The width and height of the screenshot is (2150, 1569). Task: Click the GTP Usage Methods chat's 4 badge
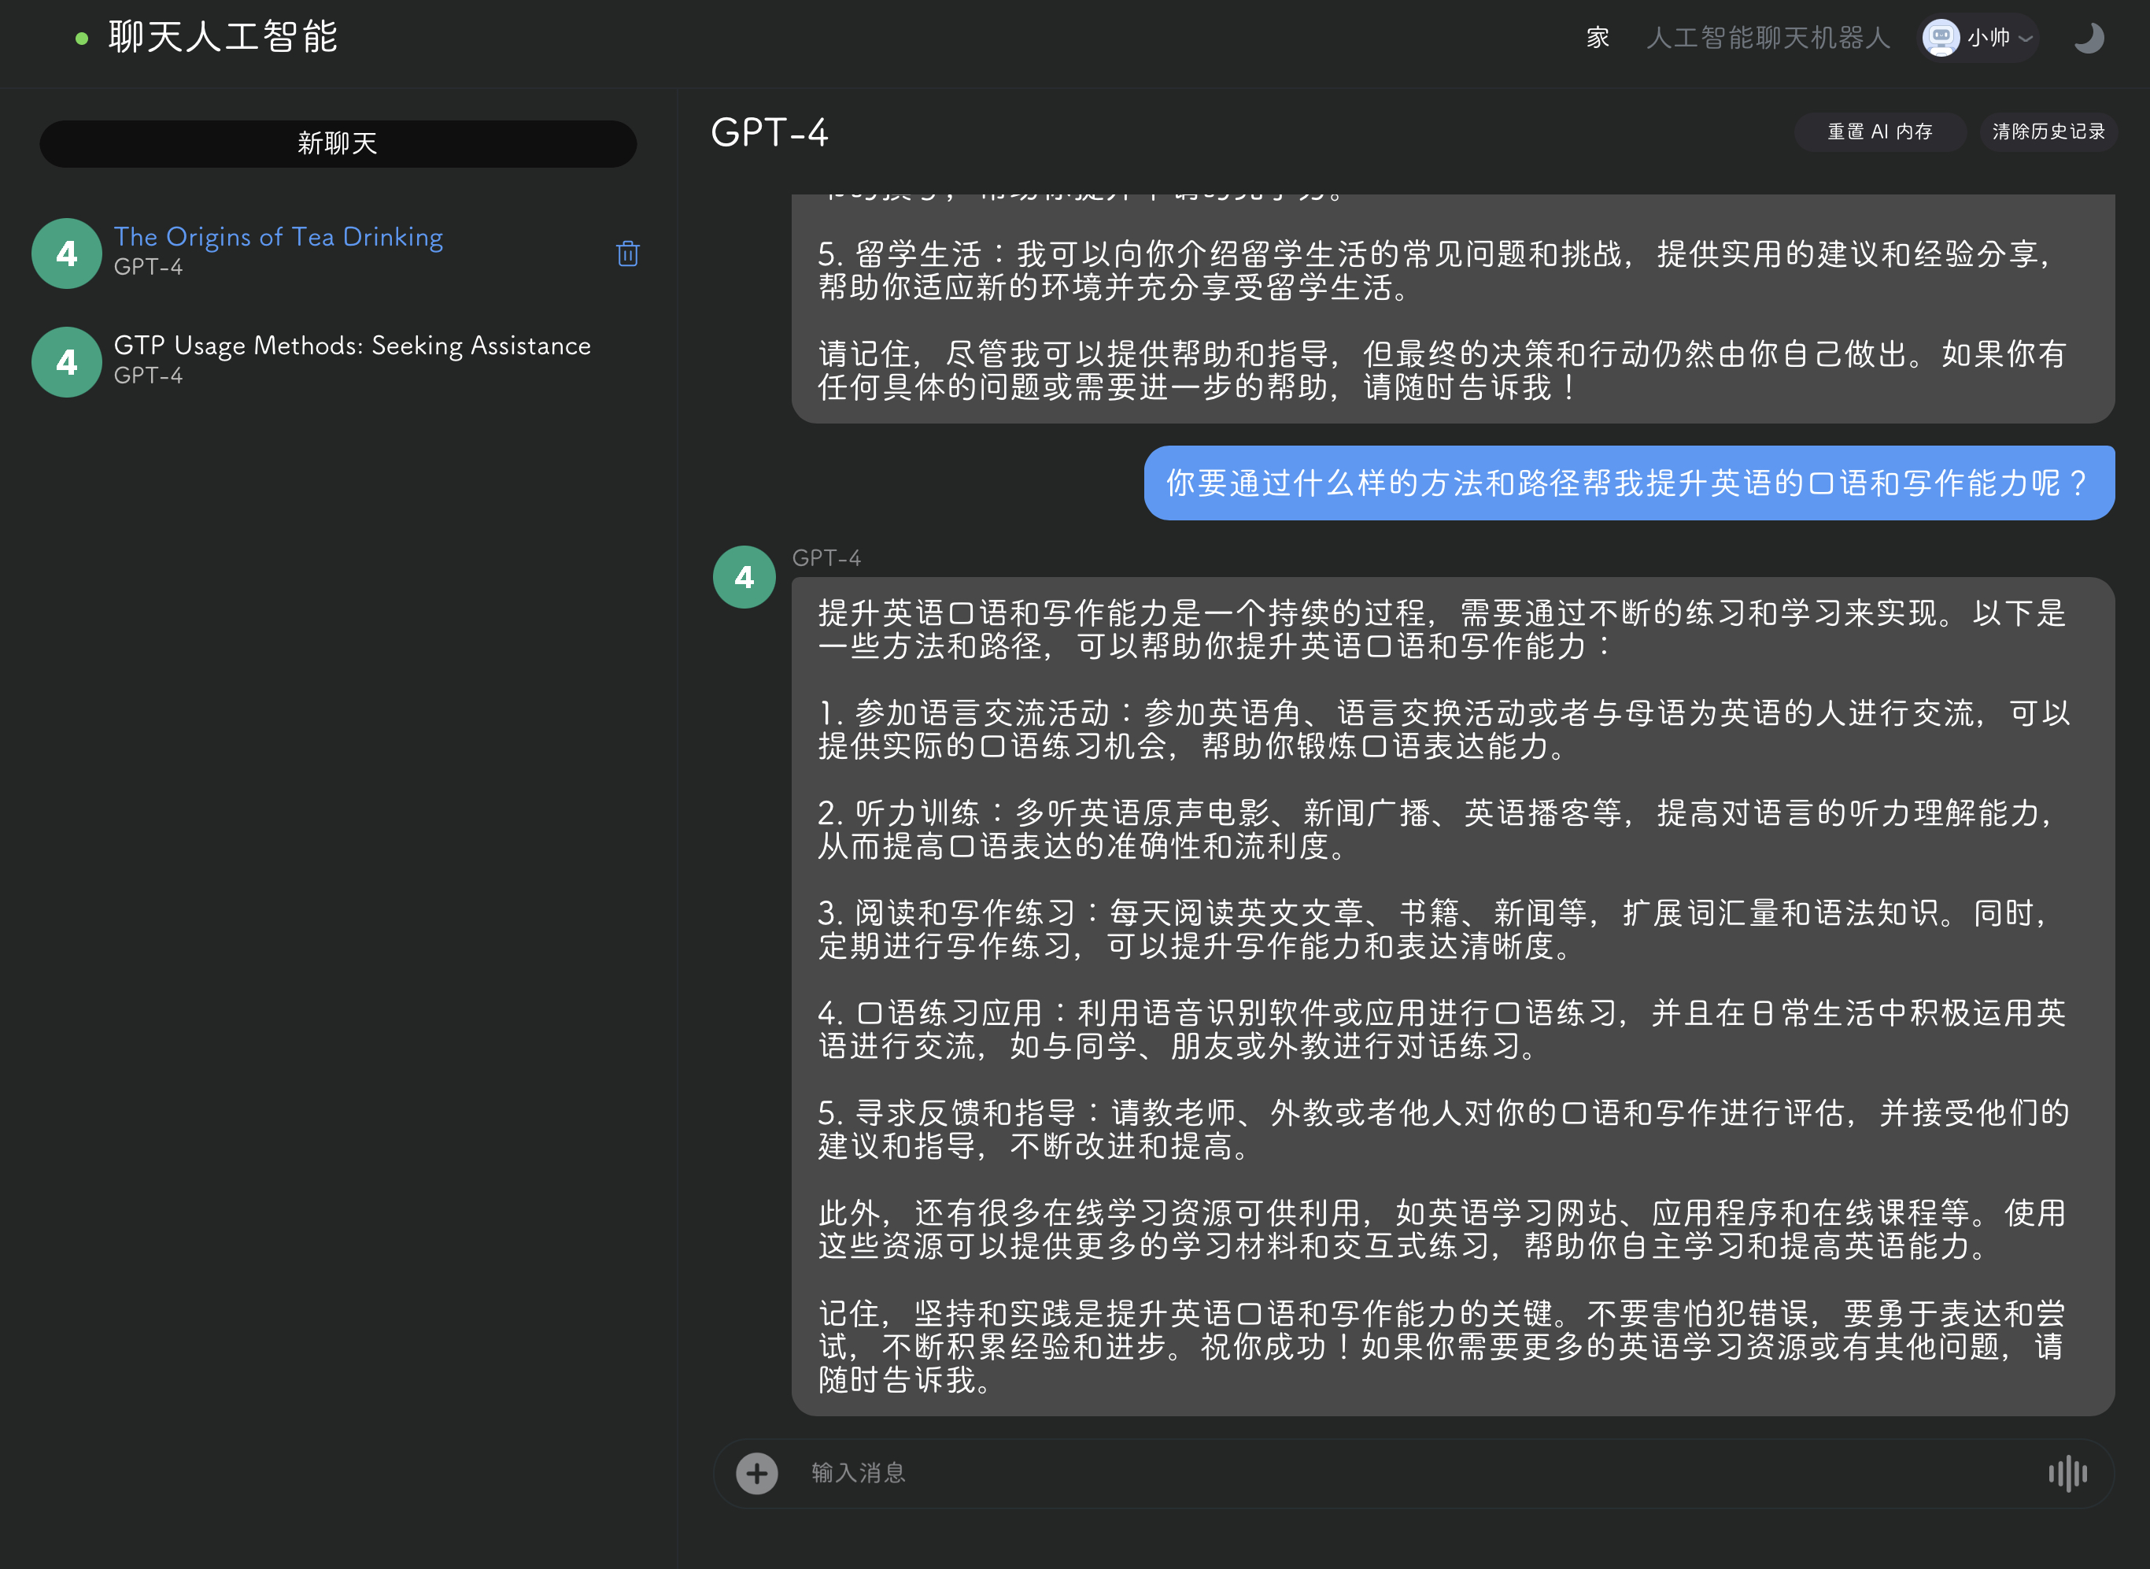pyautogui.click(x=66, y=362)
